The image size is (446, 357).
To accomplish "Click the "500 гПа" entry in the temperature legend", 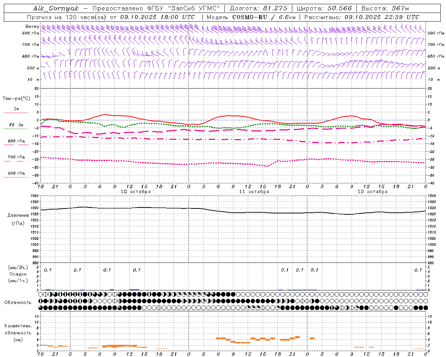I will (x=16, y=173).
